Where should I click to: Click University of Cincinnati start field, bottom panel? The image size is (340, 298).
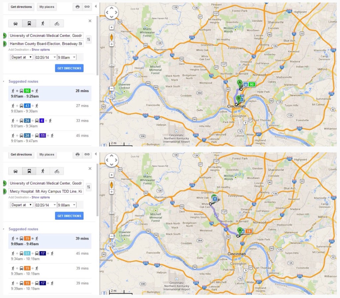46,183
